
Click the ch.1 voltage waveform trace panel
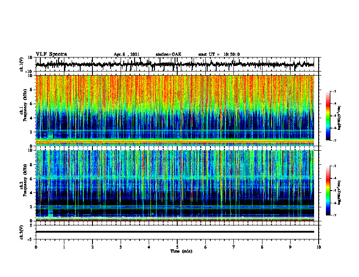178,64
